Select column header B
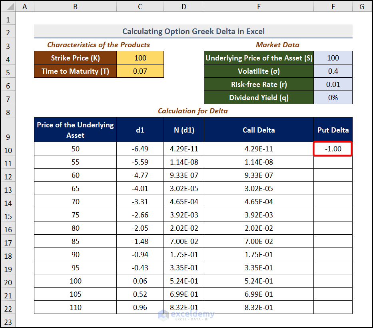 (75, 6)
